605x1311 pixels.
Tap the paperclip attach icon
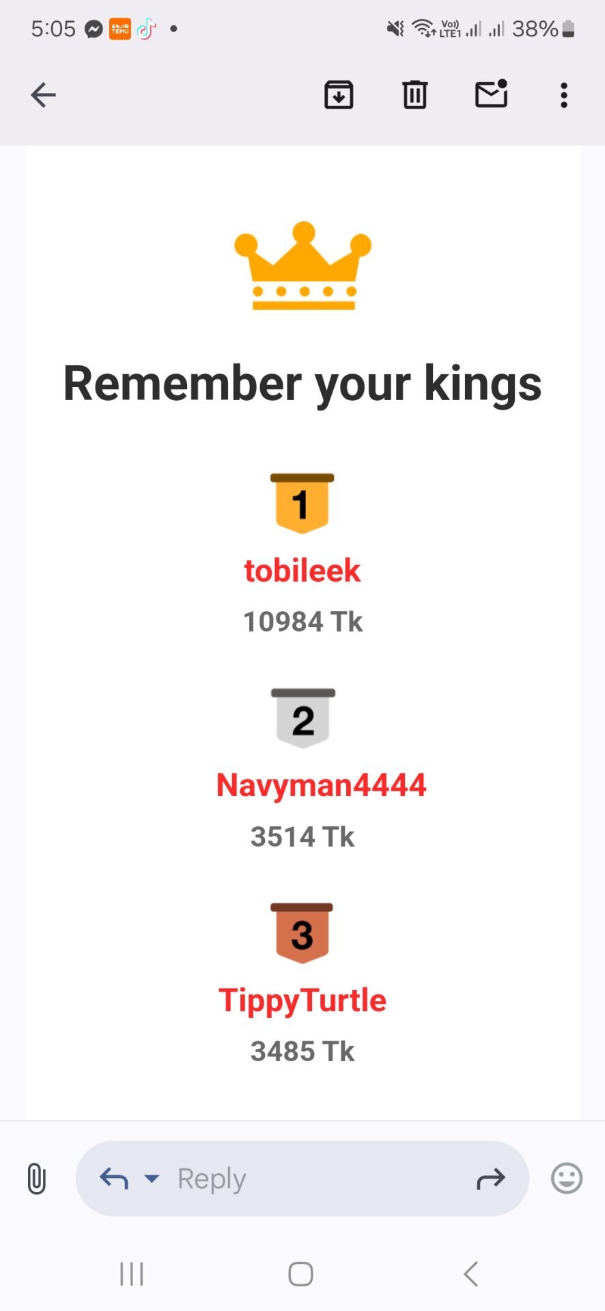tap(37, 1179)
